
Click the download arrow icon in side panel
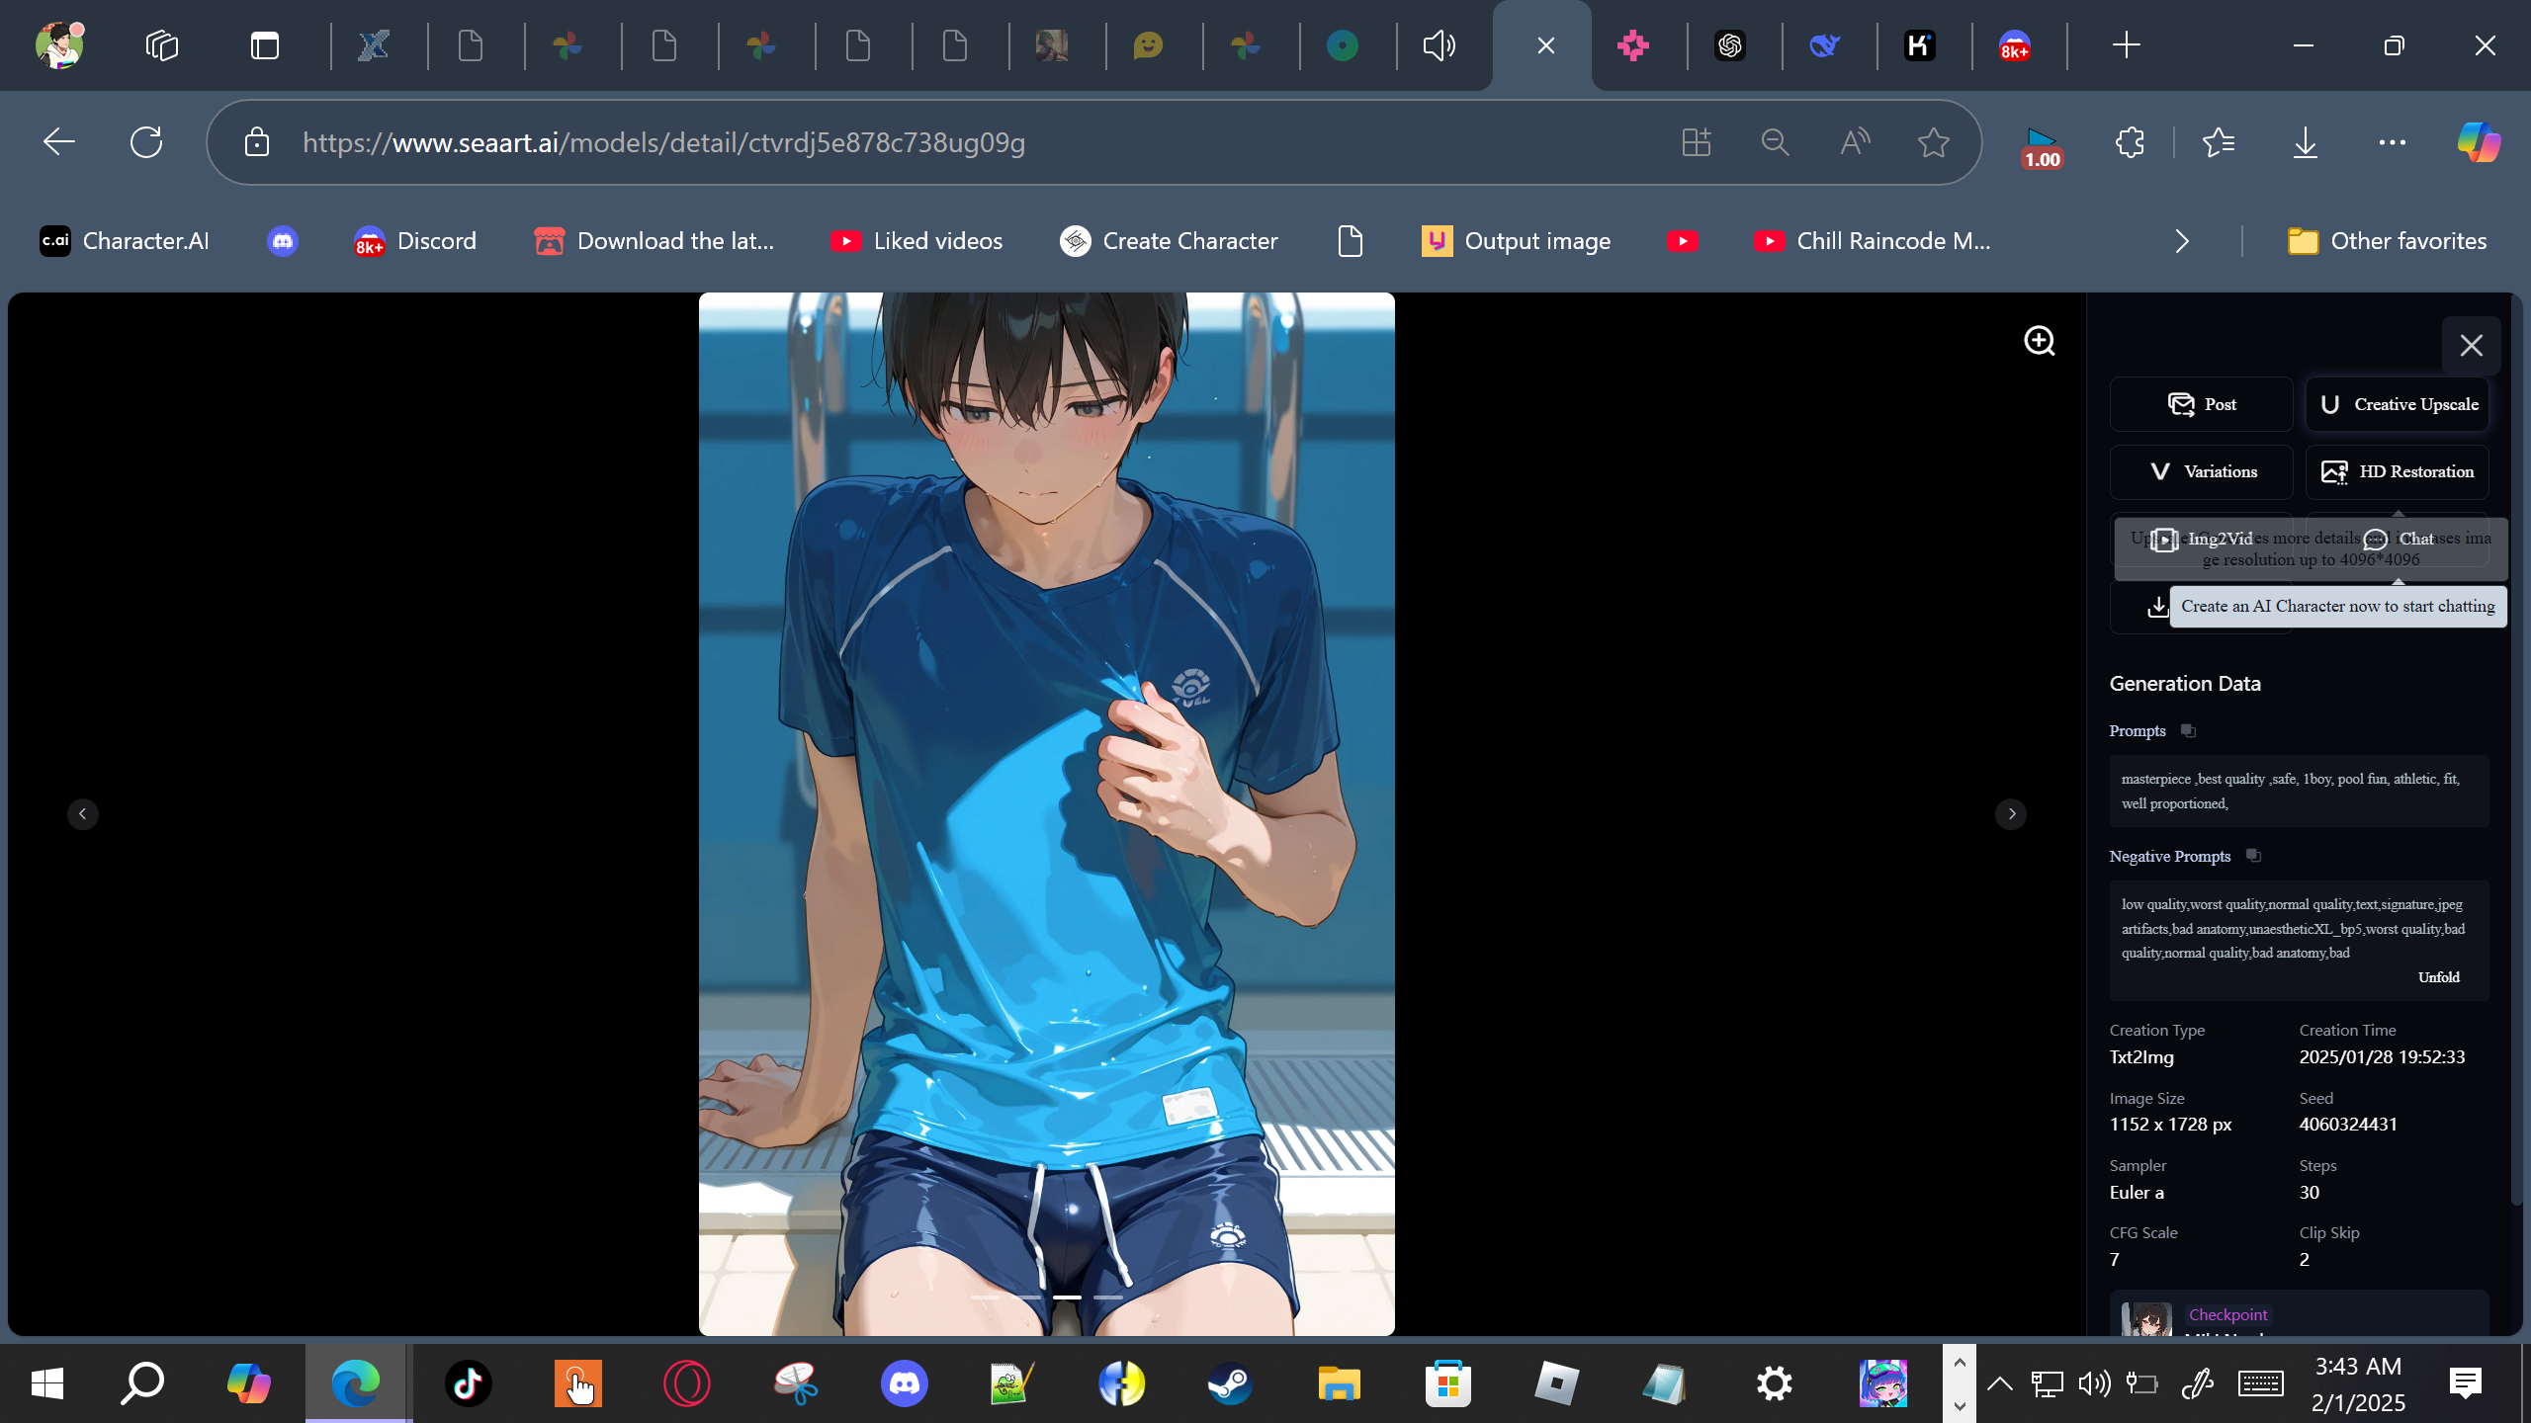pos(2157,607)
